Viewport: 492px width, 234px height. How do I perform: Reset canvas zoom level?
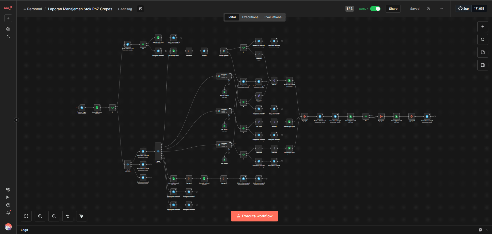[68, 216]
